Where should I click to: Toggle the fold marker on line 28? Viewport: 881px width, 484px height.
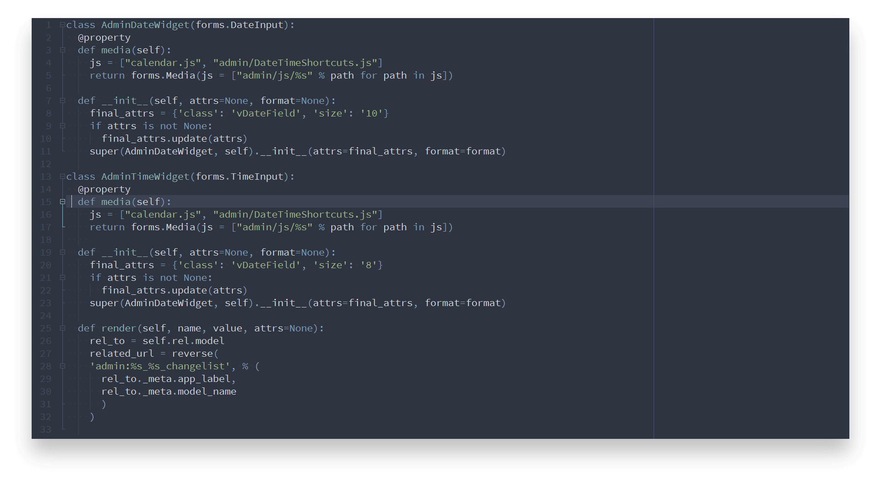[x=61, y=366]
